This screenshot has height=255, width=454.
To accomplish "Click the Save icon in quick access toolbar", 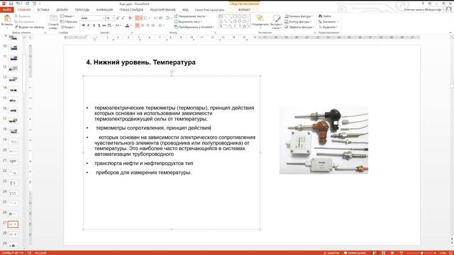I will point(11,4).
